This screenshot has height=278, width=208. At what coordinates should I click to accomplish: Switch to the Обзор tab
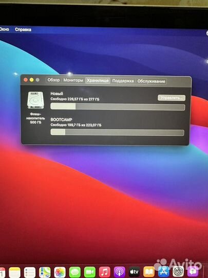[53, 80]
